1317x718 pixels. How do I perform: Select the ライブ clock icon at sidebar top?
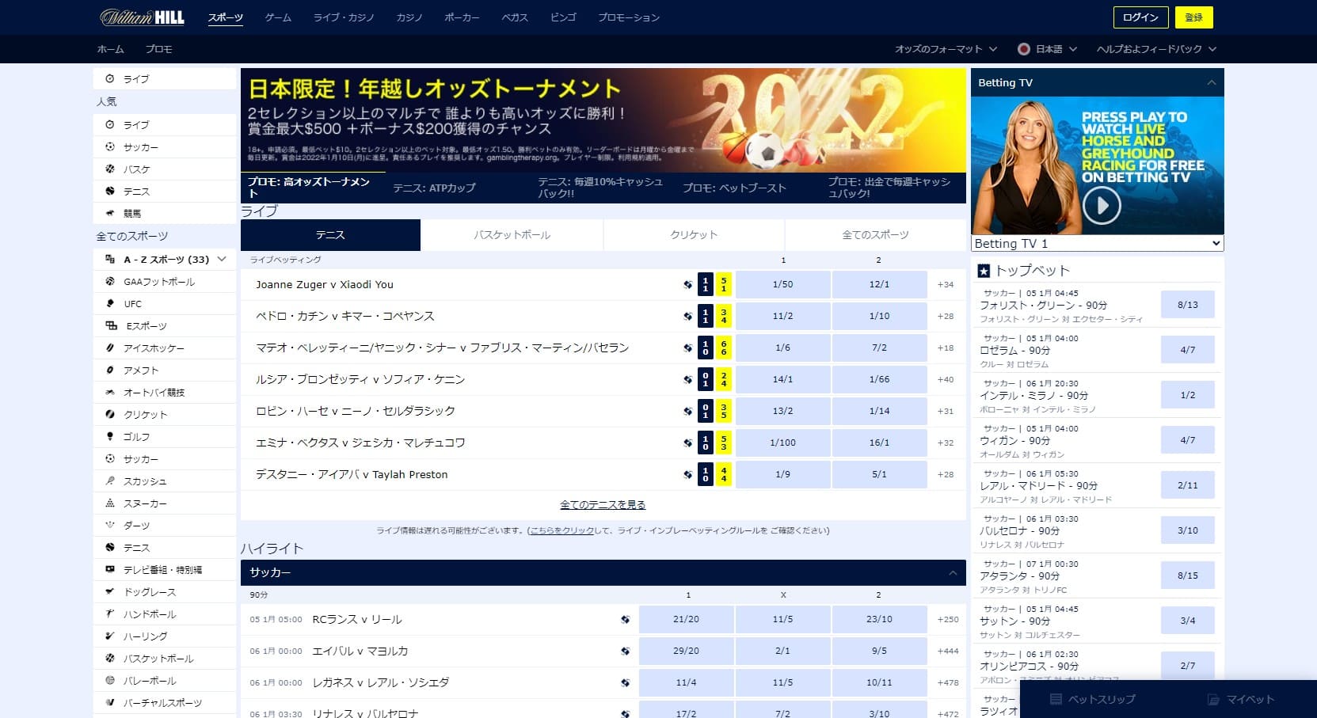pos(109,78)
